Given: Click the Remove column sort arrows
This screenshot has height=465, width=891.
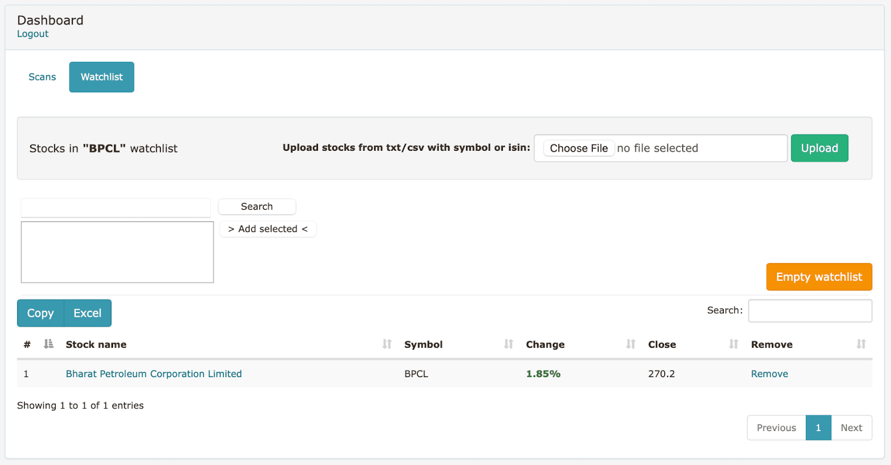Looking at the screenshot, I should pos(861,344).
